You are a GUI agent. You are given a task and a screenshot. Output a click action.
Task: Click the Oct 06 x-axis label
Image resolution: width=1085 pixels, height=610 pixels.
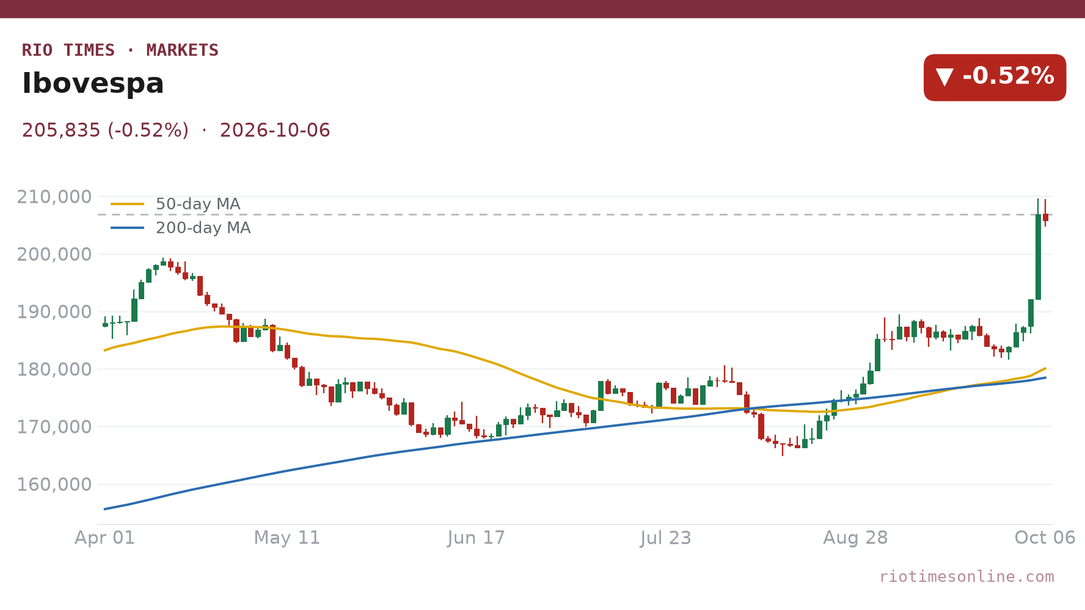[1045, 538]
